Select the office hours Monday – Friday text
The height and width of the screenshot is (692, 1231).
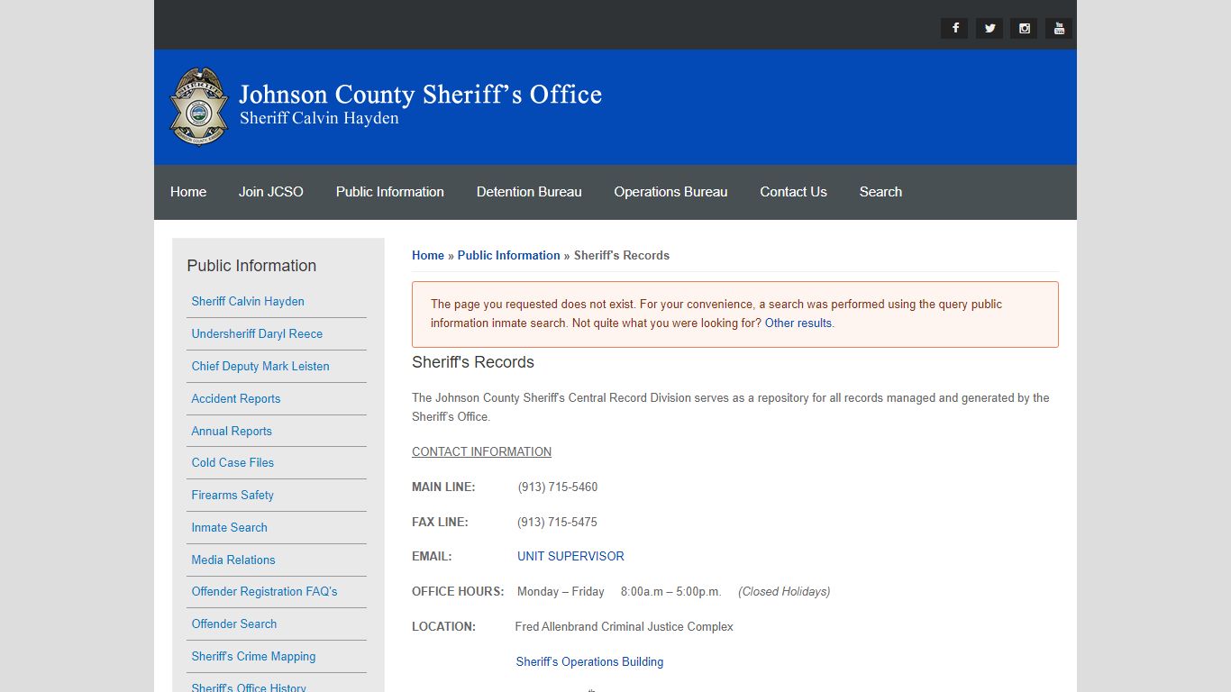(x=561, y=591)
